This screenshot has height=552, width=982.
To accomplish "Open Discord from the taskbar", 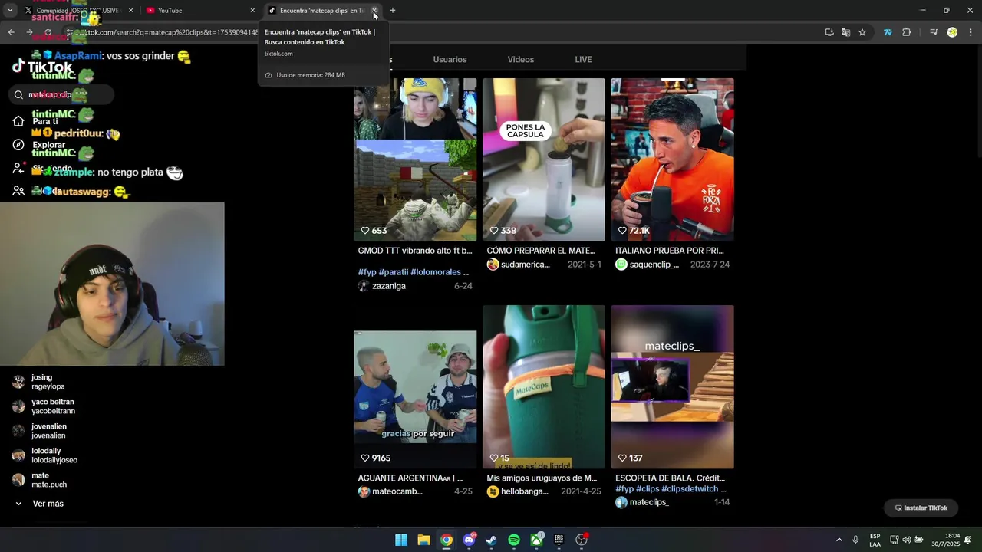I will tap(469, 540).
